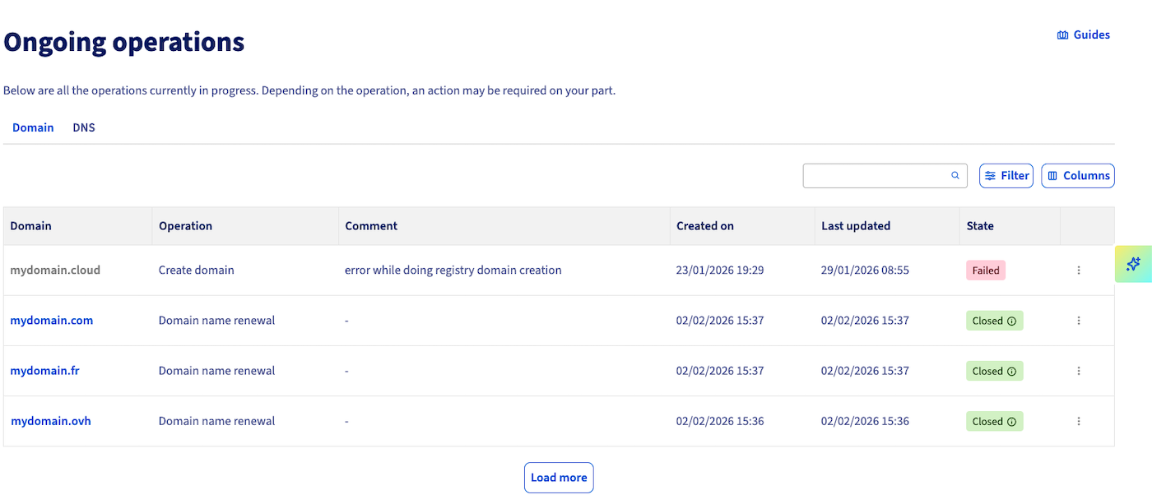Open the AI assistant sparkle icon
This screenshot has height=504, width=1152.
[1133, 264]
